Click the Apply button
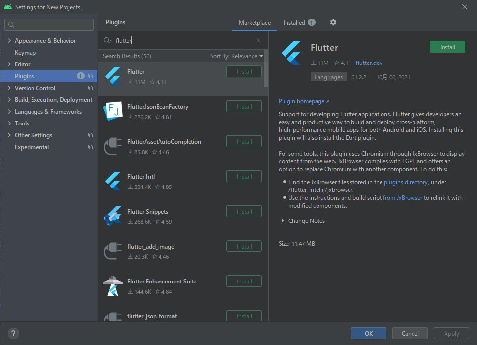This screenshot has height=345, width=477. click(451, 334)
